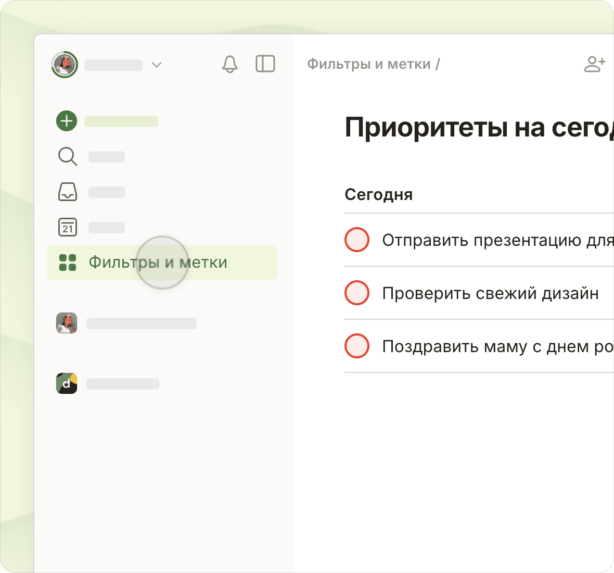Click the "Приоритеты на сегодня" title
Image resolution: width=614 pixels, height=573 pixels.
[x=479, y=128]
